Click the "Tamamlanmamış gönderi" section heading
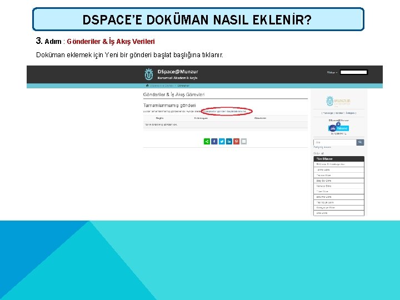The width and height of the screenshot is (400, 300). 169,106
